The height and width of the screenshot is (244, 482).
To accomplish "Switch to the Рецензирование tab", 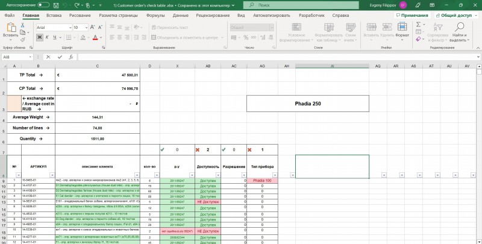I will click(213, 16).
